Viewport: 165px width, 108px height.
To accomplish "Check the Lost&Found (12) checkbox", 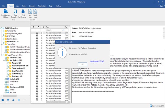I will pyautogui.click(x=4, y=42).
